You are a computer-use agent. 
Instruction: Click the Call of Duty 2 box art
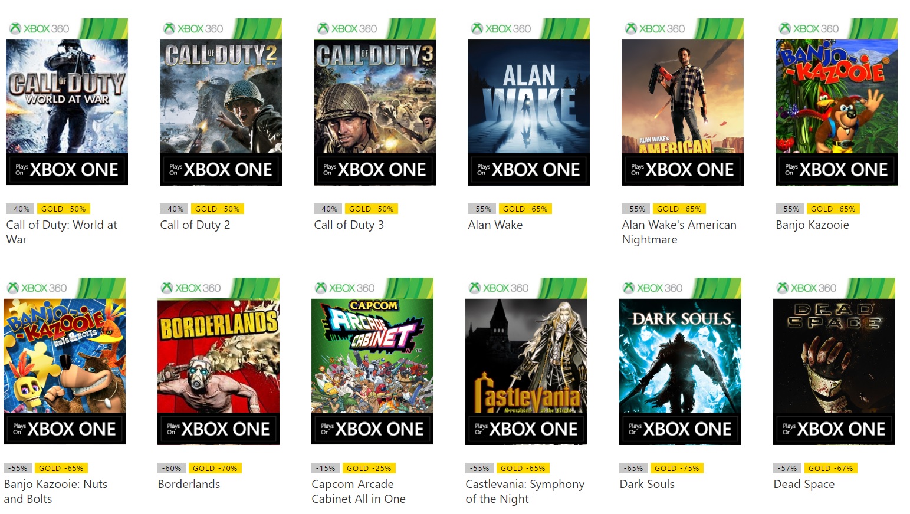(221, 101)
